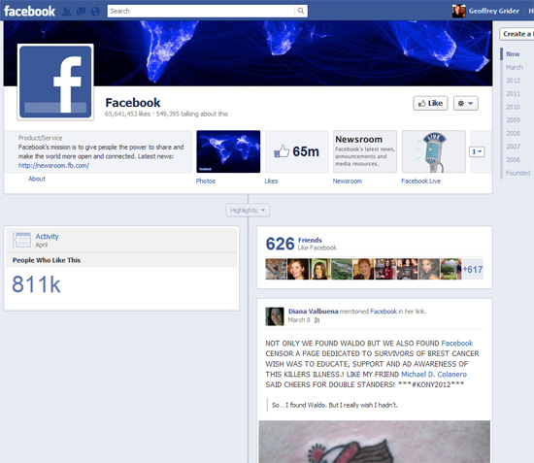Open the About link

37,179
